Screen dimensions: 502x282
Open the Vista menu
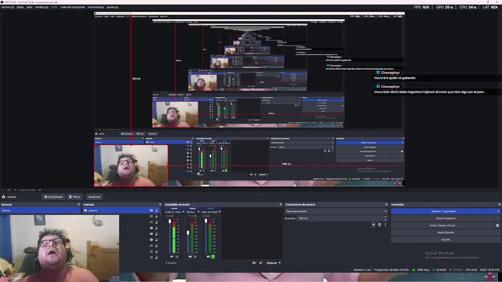pos(29,7)
